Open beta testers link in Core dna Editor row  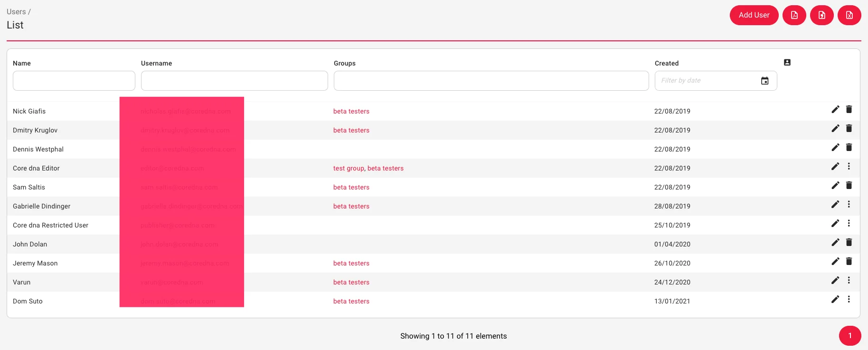[x=386, y=168]
